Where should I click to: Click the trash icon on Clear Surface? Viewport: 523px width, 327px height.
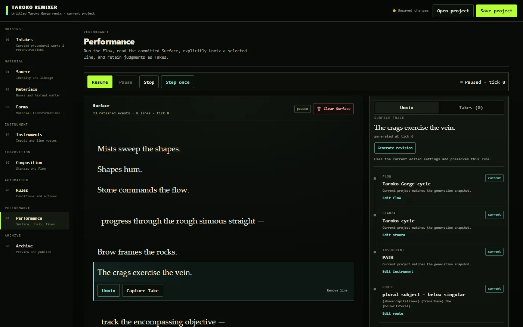[x=319, y=109]
